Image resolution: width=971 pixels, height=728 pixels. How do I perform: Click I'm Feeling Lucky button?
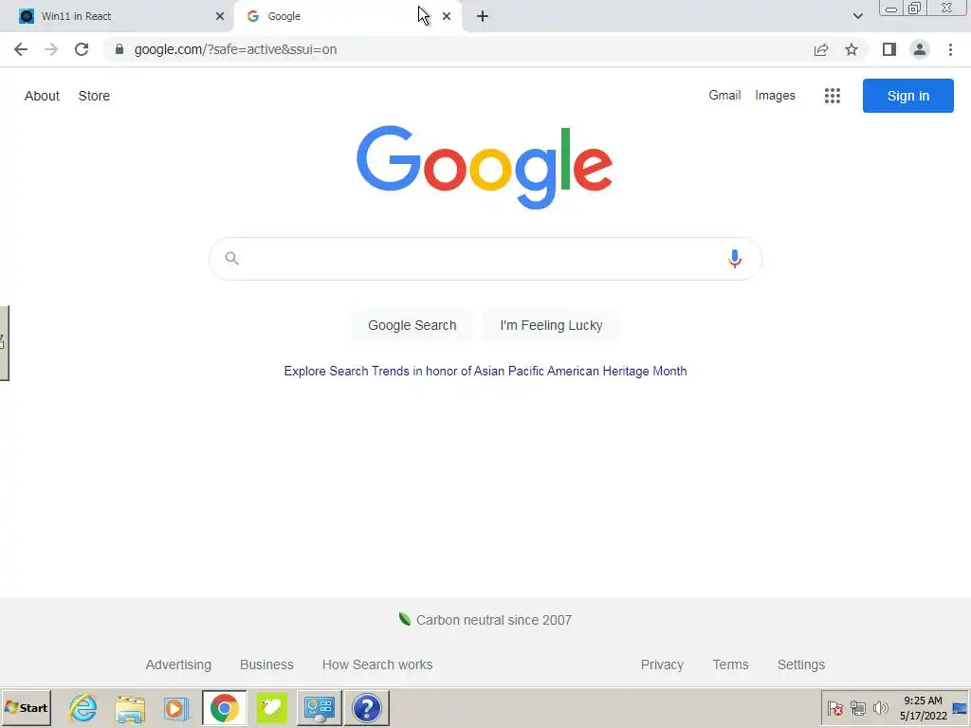551,326
